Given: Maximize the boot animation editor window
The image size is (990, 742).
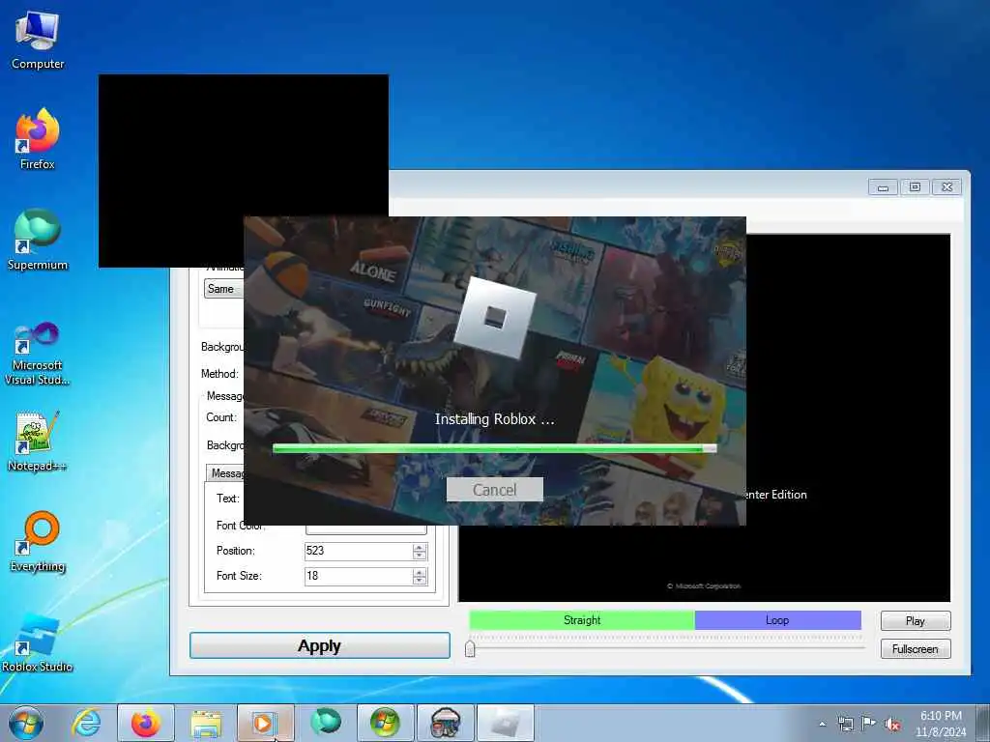Looking at the screenshot, I should [x=915, y=187].
